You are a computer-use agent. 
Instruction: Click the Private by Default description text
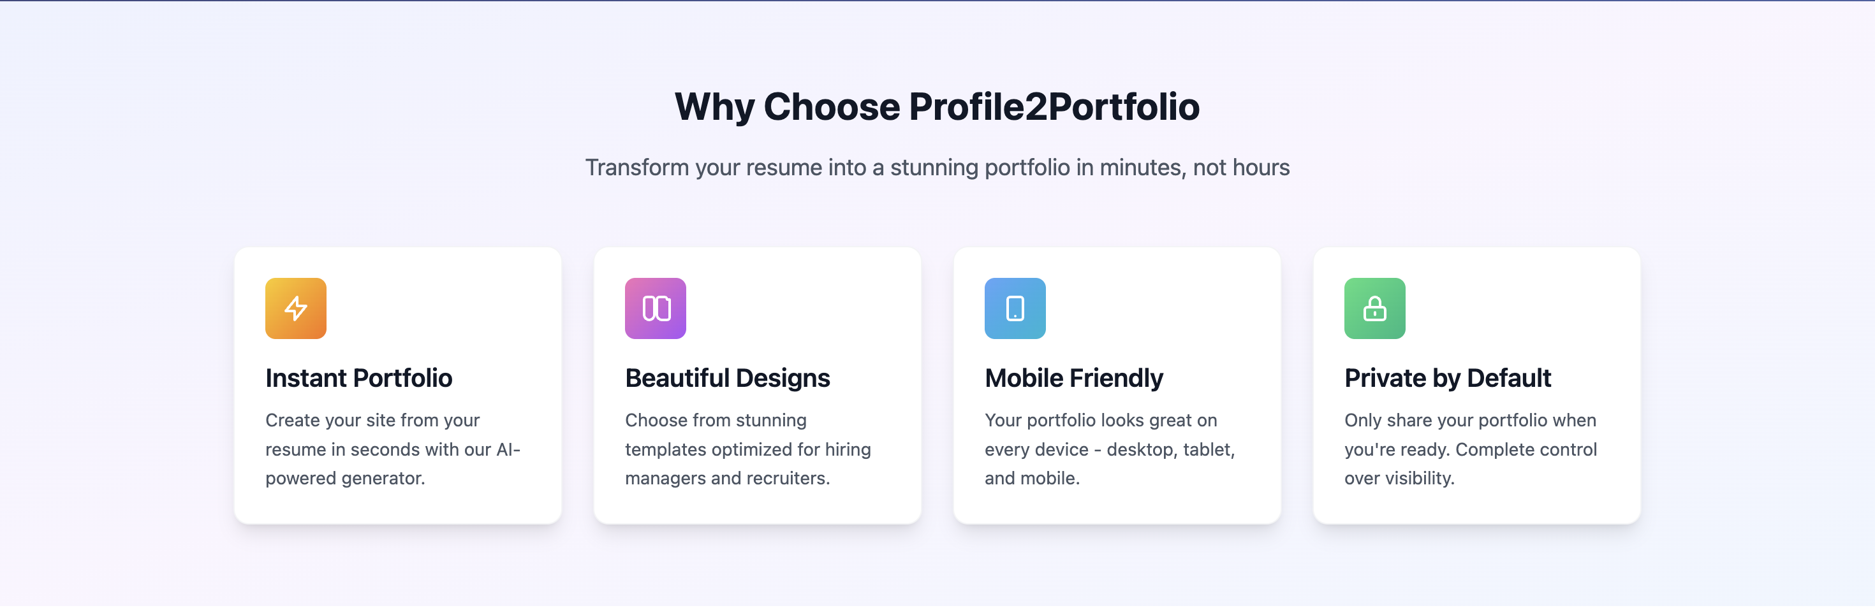pos(1469,449)
